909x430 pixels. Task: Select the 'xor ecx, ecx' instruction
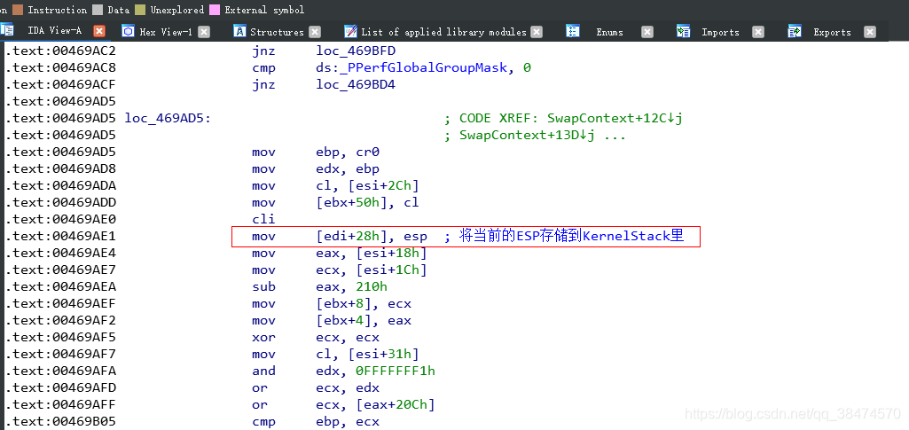tap(316, 337)
